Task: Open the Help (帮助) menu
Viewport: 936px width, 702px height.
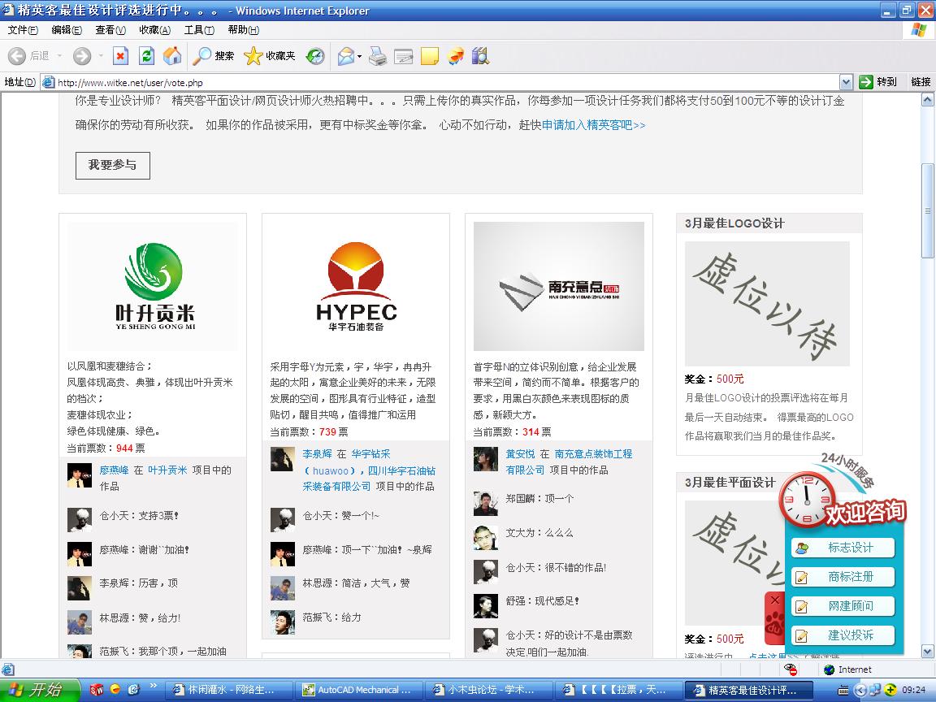Action: click(x=243, y=30)
